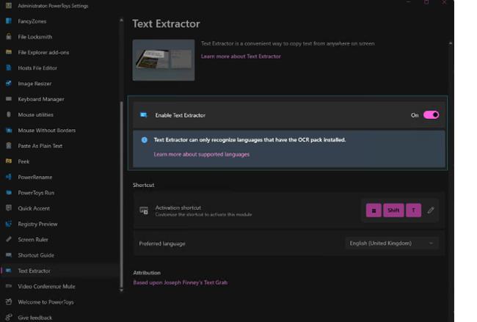Open the PowerRename icon
This screenshot has height=322, width=477.
[x=9, y=177]
